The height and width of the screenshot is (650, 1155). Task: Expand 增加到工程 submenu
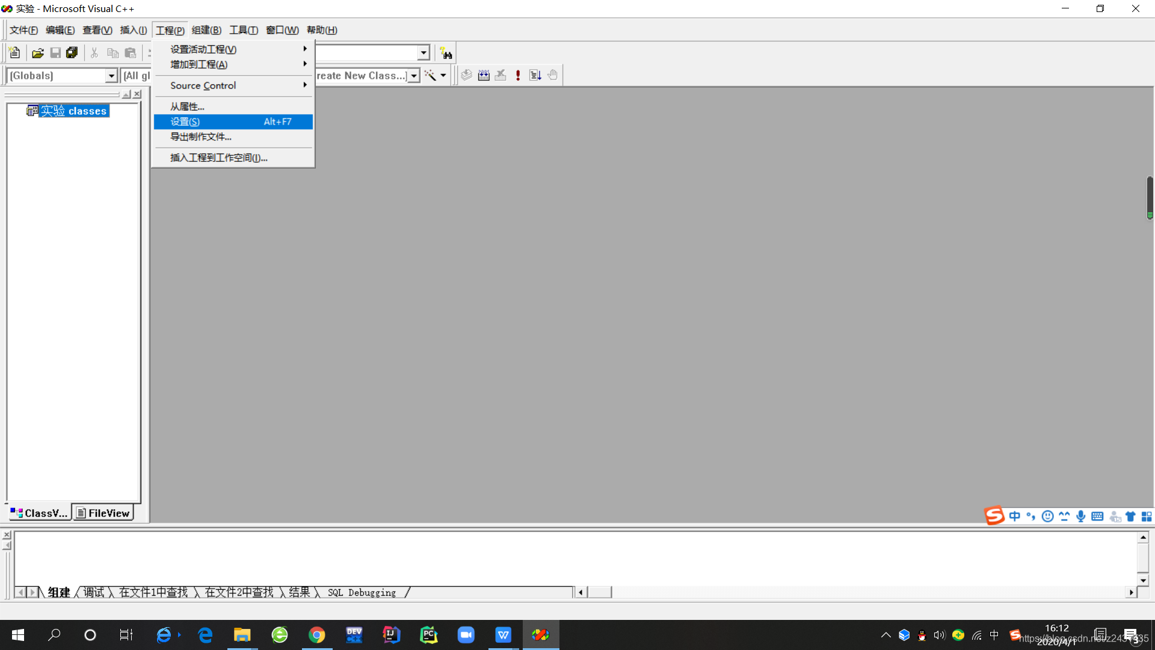pyautogui.click(x=233, y=64)
